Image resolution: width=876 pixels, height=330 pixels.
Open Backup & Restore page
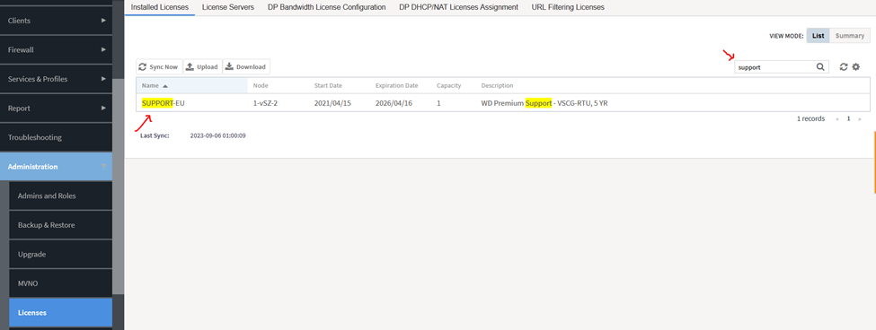[x=60, y=225]
